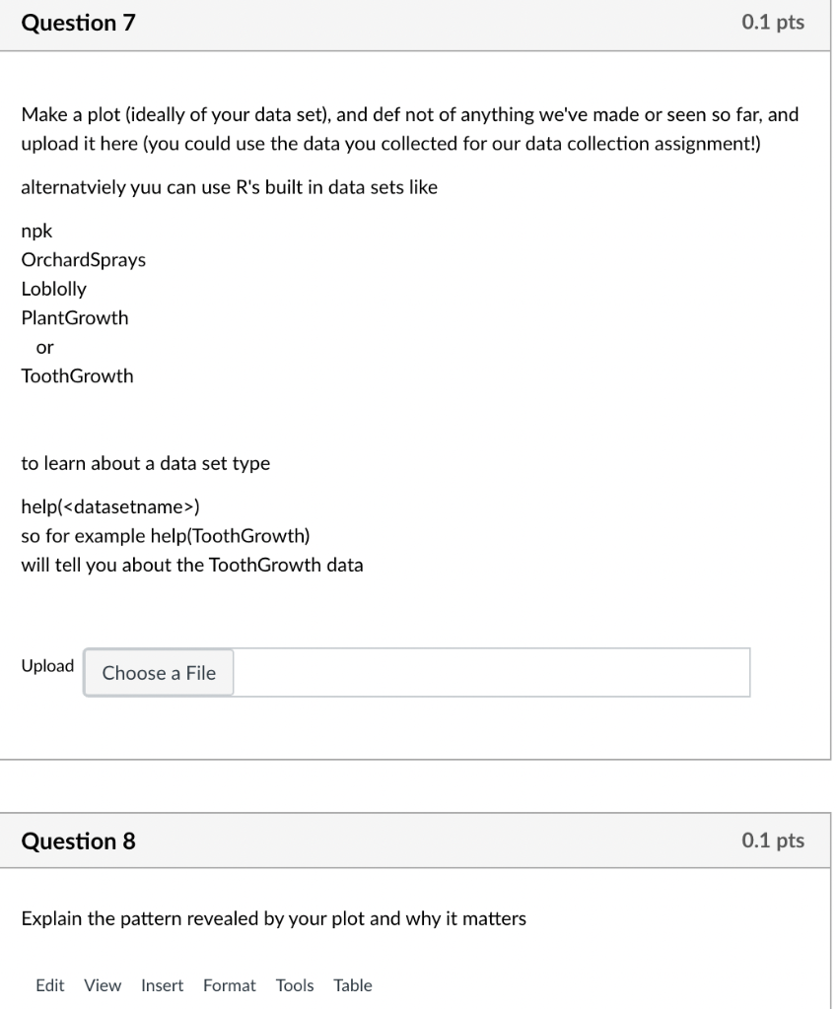Click the OrchardSprays dataset name

coord(82,259)
